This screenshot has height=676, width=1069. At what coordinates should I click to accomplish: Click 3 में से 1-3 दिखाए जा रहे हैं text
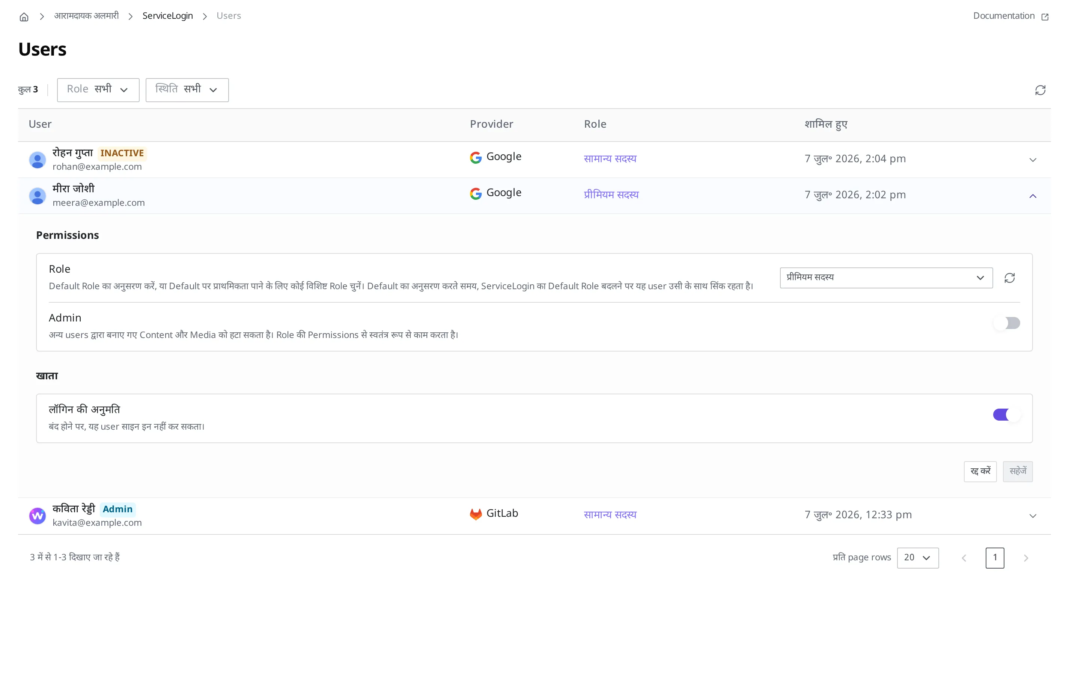(x=75, y=557)
